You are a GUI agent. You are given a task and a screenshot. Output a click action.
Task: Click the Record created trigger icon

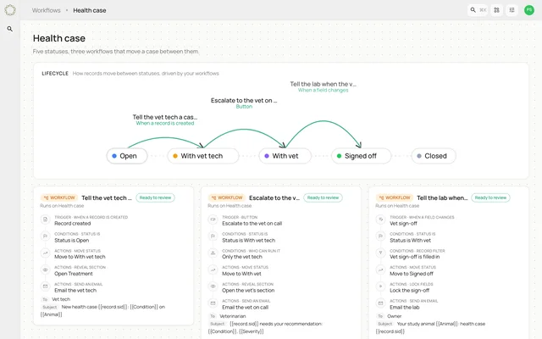pos(45,220)
